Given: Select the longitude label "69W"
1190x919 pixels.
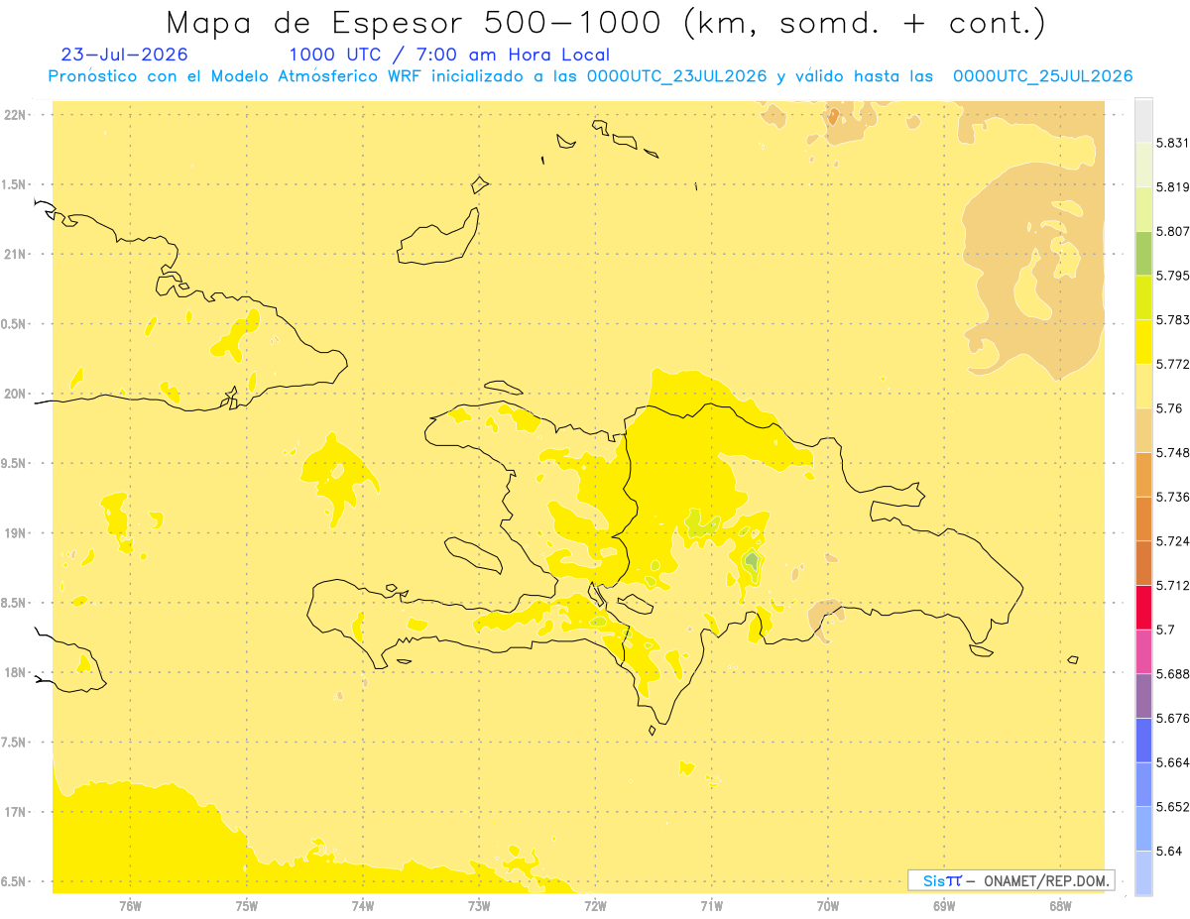Looking at the screenshot, I should [x=944, y=905].
